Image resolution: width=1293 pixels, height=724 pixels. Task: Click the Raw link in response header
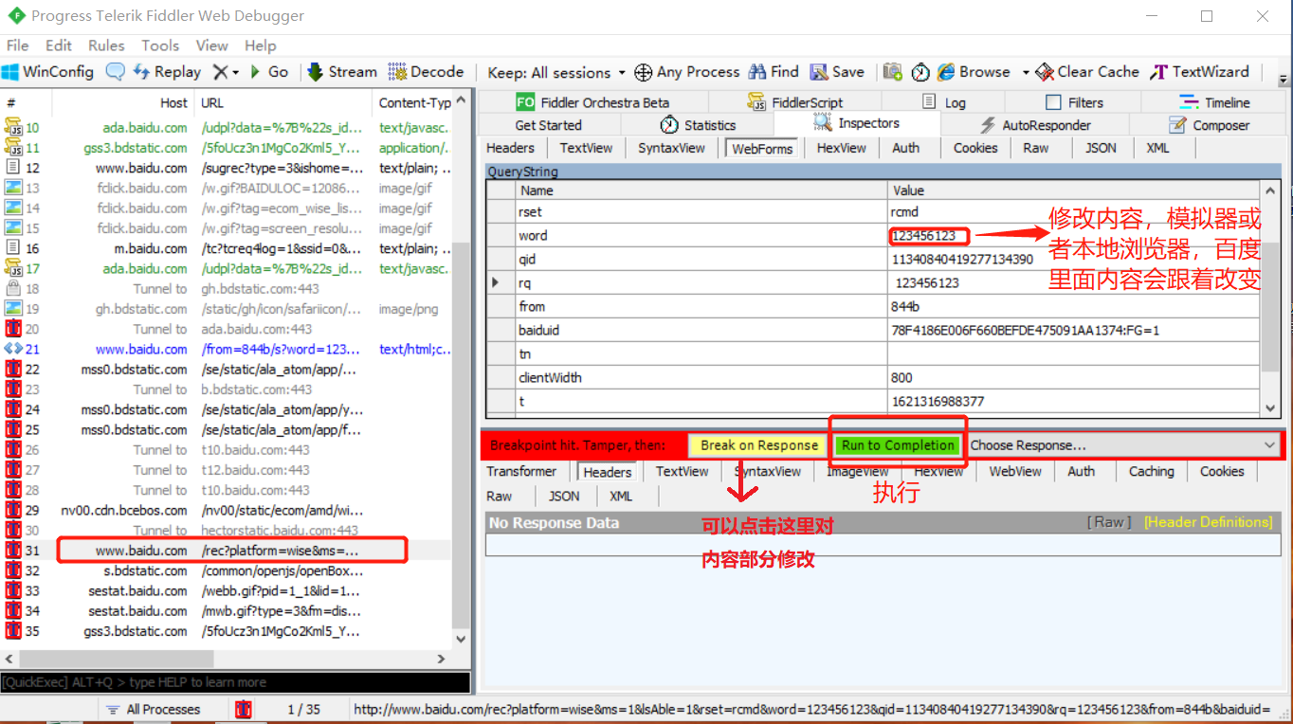click(1109, 522)
